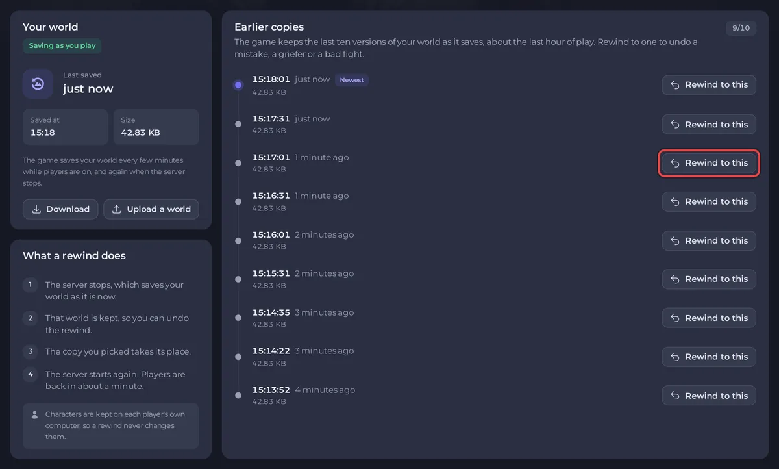Click the "What a rewind does" heading

pos(74,256)
